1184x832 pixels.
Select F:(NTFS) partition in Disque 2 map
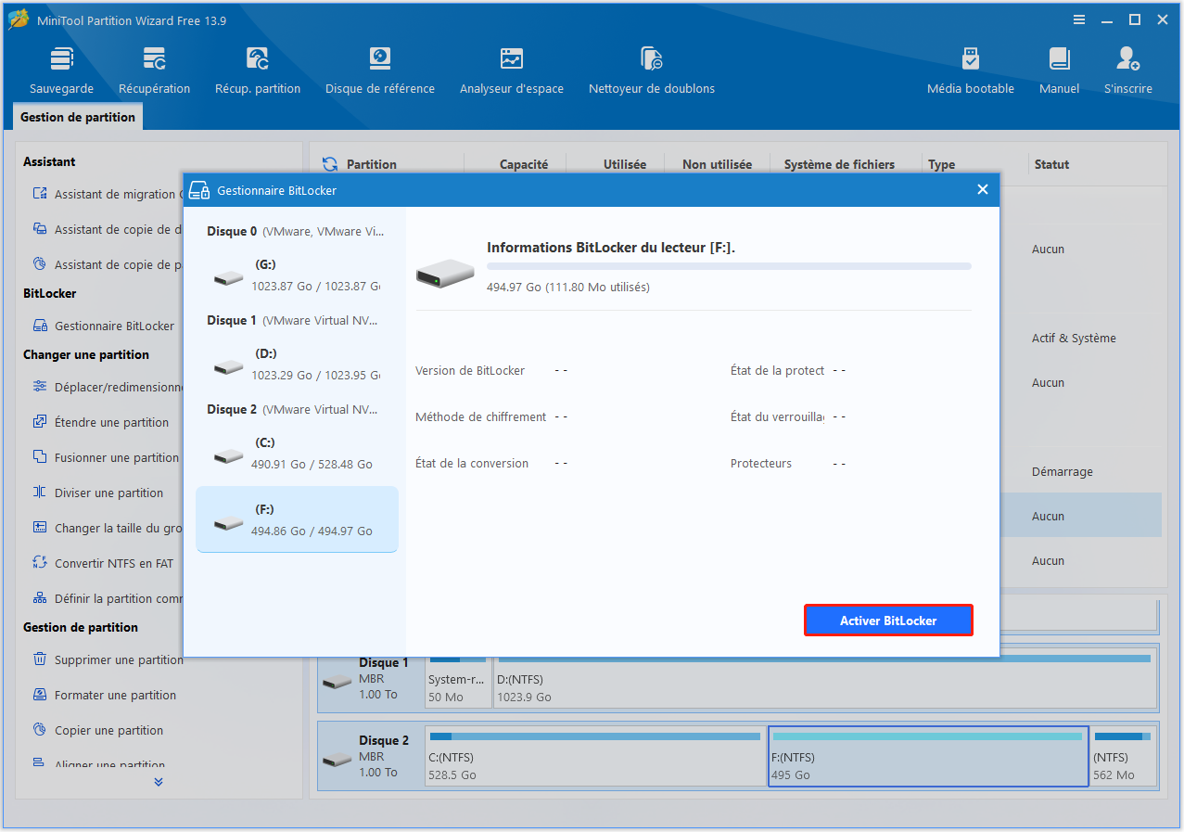(928, 756)
